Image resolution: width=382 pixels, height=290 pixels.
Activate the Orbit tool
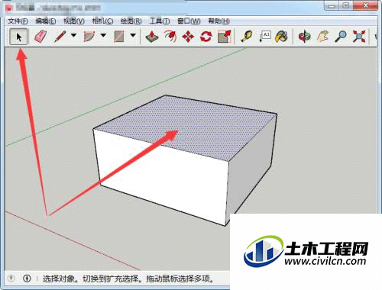click(305, 37)
